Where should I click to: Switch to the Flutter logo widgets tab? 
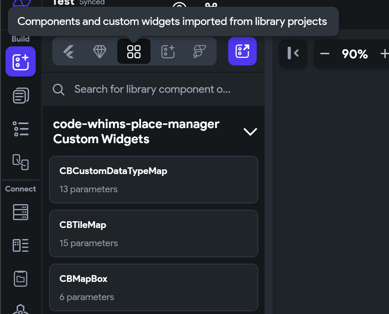pyautogui.click(x=69, y=52)
